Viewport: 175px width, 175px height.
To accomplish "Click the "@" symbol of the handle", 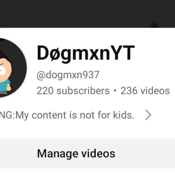I will (x=41, y=76).
